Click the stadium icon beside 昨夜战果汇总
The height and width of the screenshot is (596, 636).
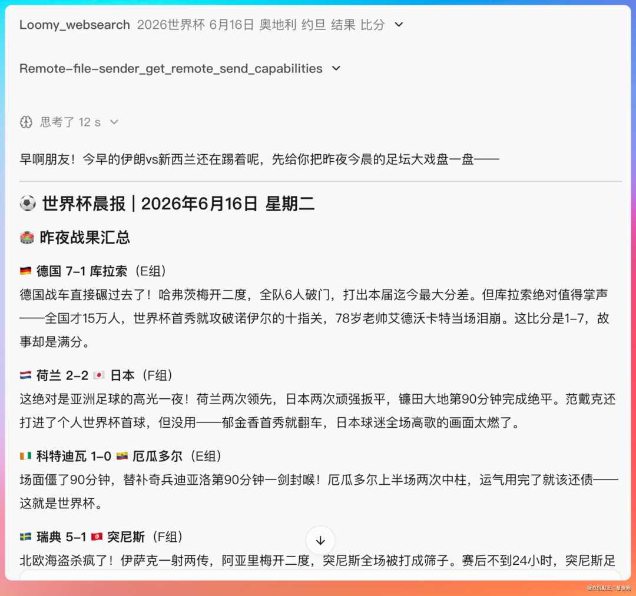(x=26, y=238)
